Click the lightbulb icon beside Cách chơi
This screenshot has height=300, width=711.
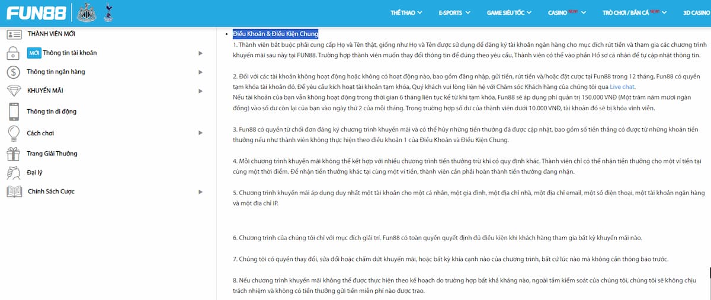point(14,133)
